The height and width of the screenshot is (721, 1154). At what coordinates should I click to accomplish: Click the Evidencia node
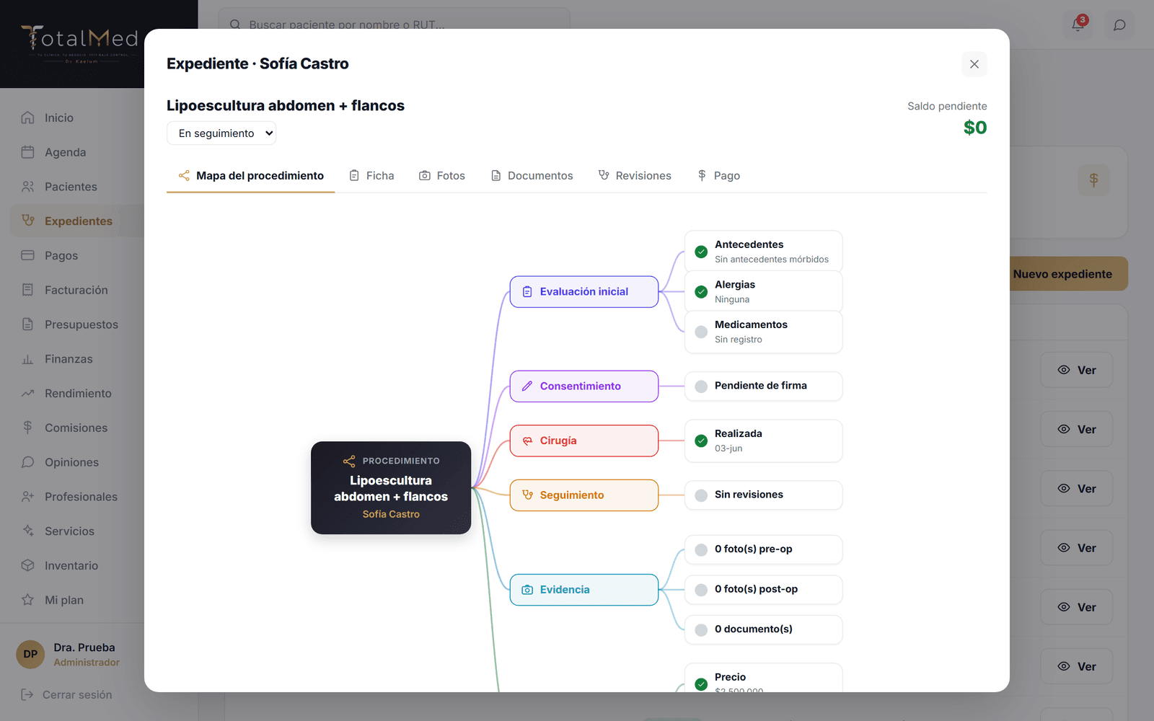[x=584, y=590]
